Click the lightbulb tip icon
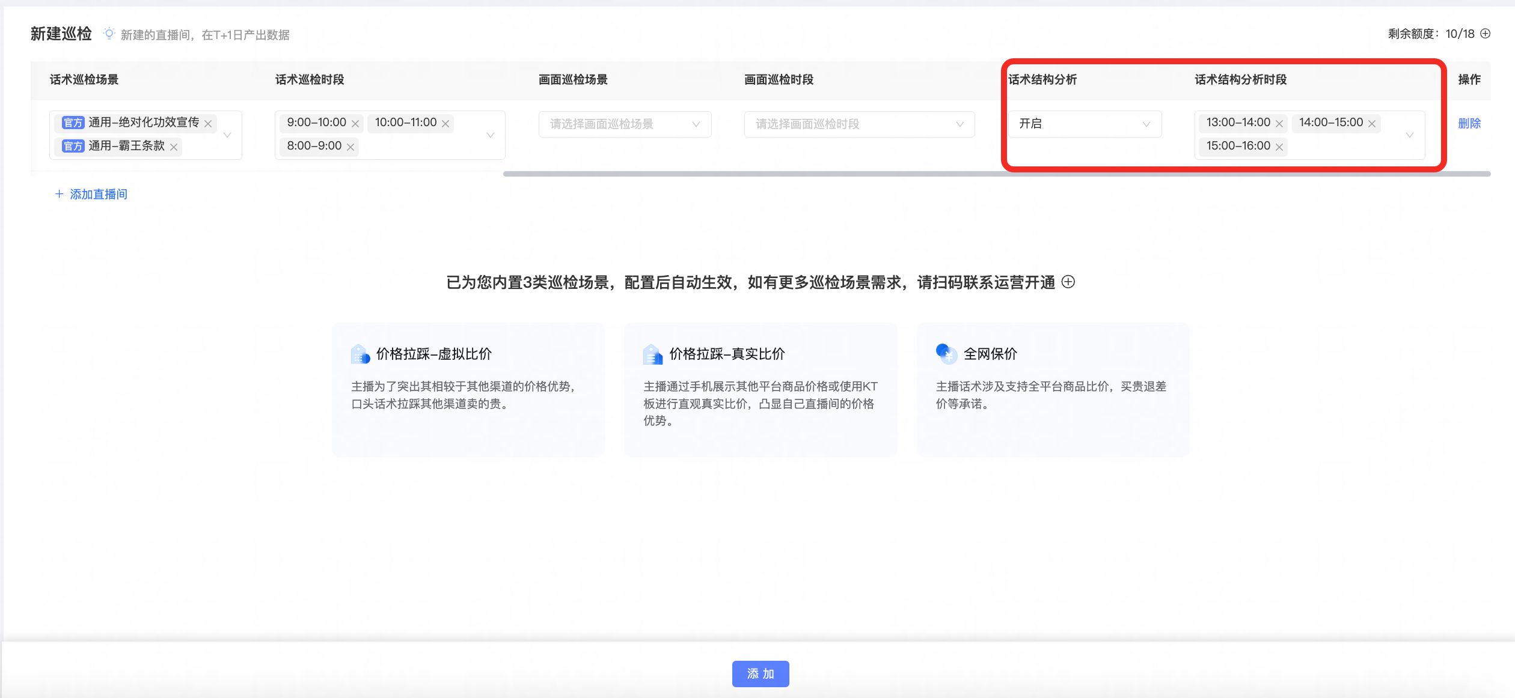The height and width of the screenshot is (698, 1515). point(109,34)
